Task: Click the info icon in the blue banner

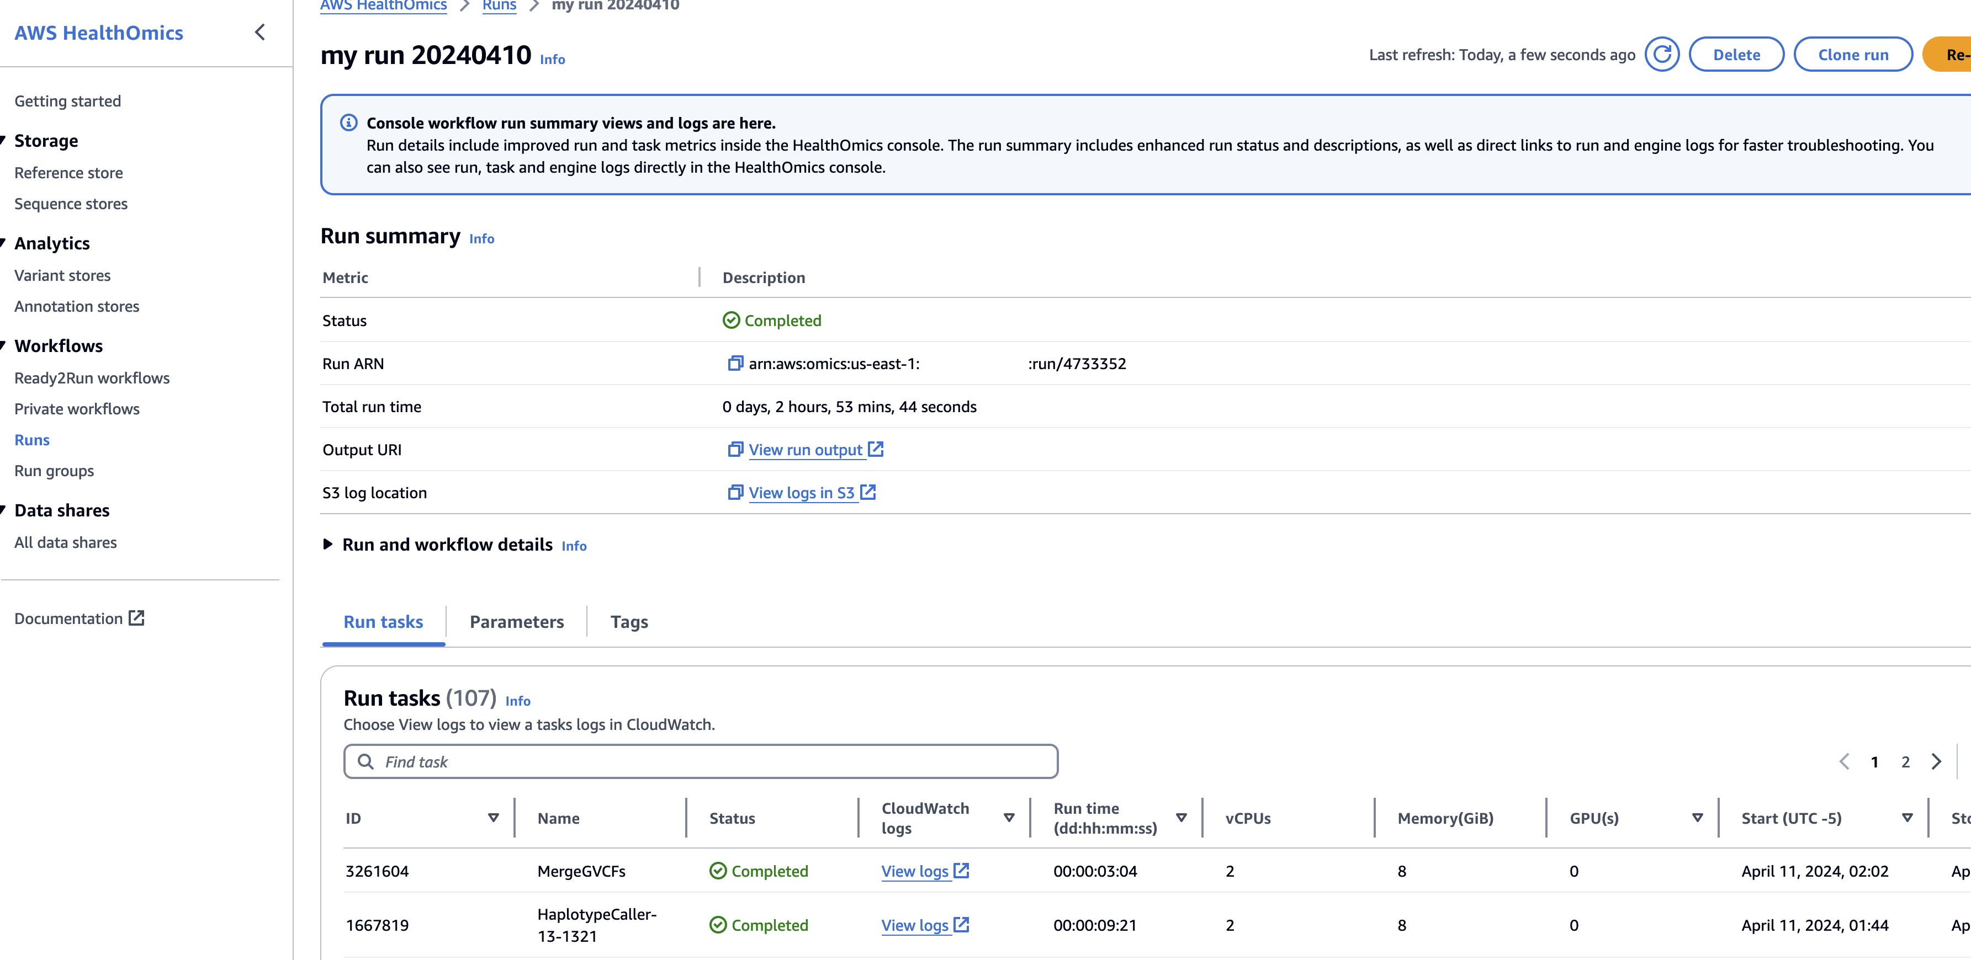Action: [x=349, y=122]
